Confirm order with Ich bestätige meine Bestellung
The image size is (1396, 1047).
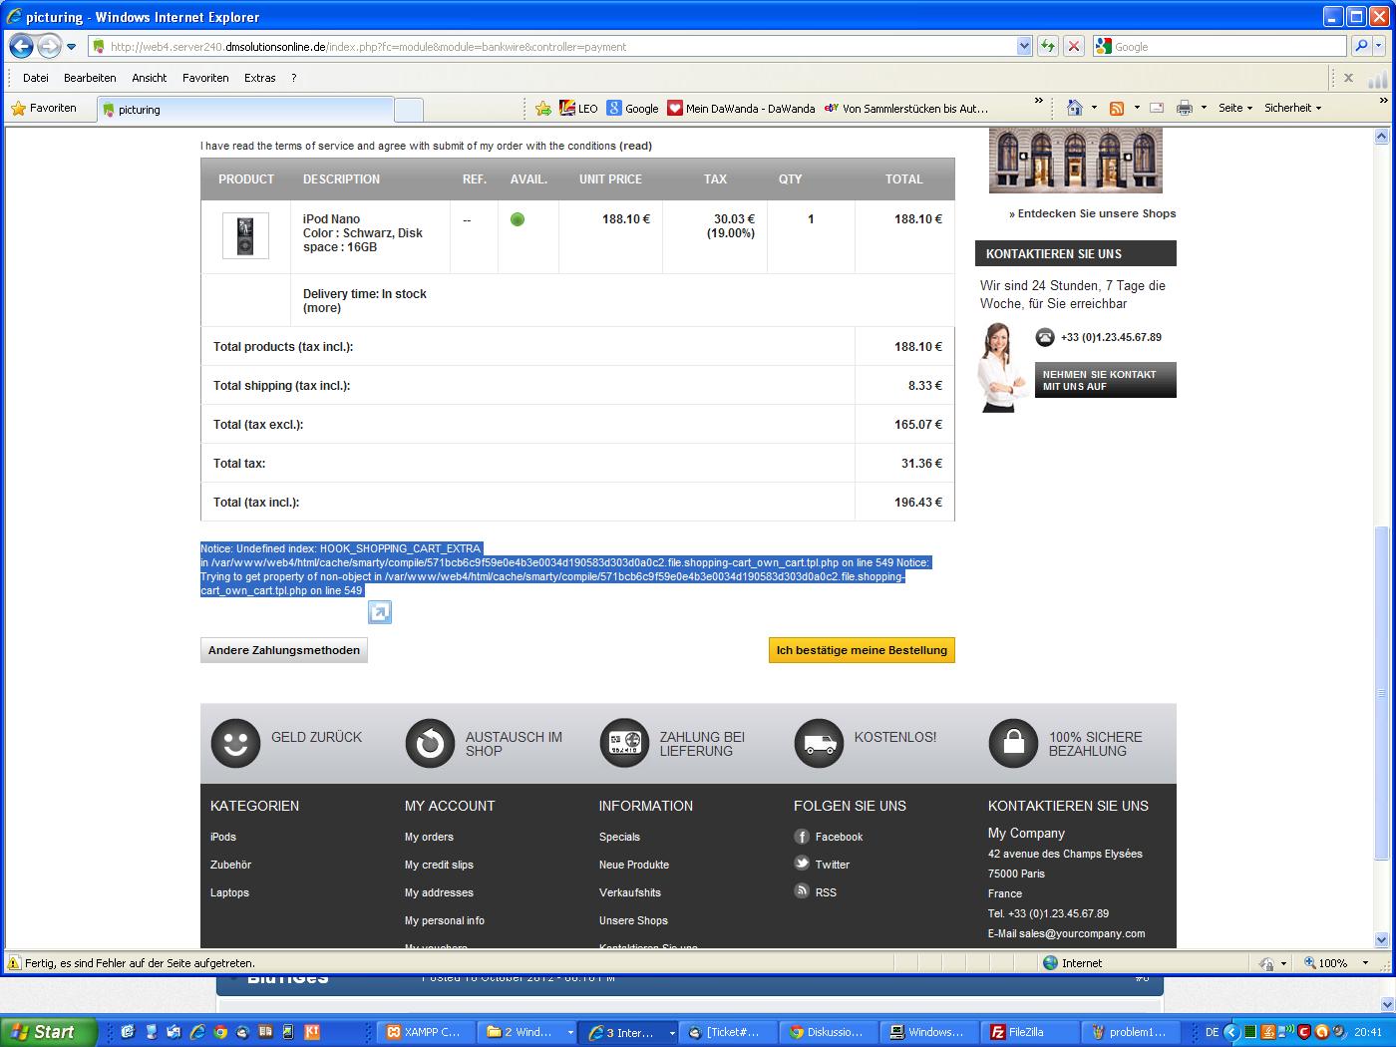click(862, 650)
